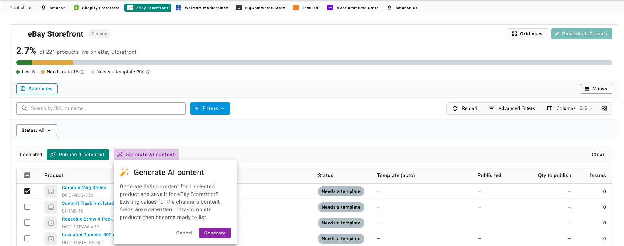Switch to the WooCommerce Store tab
The height and width of the screenshot is (246, 624).
353,8
